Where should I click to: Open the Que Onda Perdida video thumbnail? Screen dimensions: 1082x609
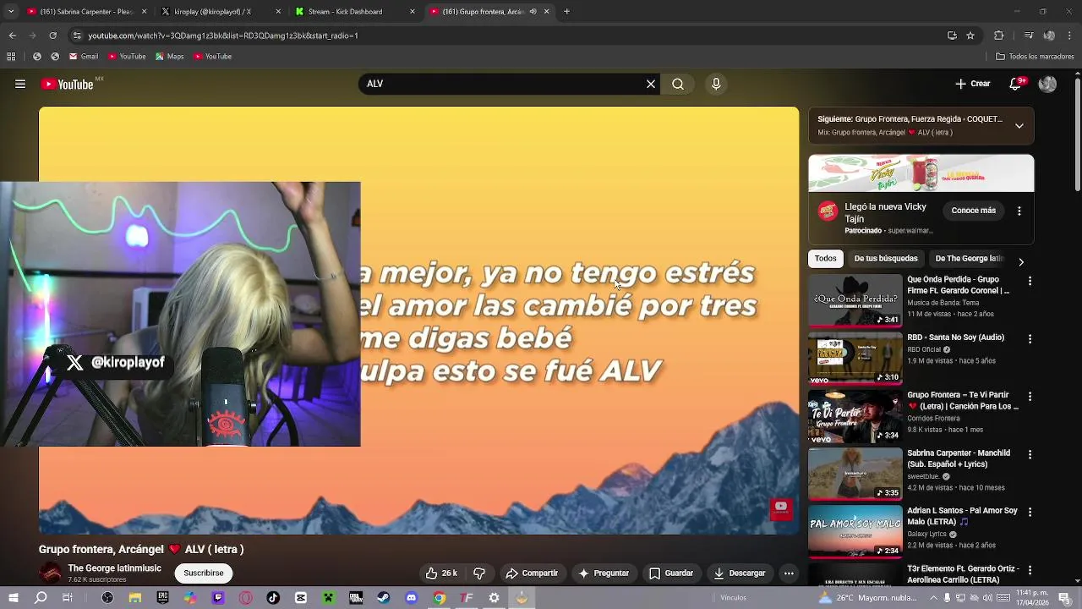pyautogui.click(x=855, y=300)
